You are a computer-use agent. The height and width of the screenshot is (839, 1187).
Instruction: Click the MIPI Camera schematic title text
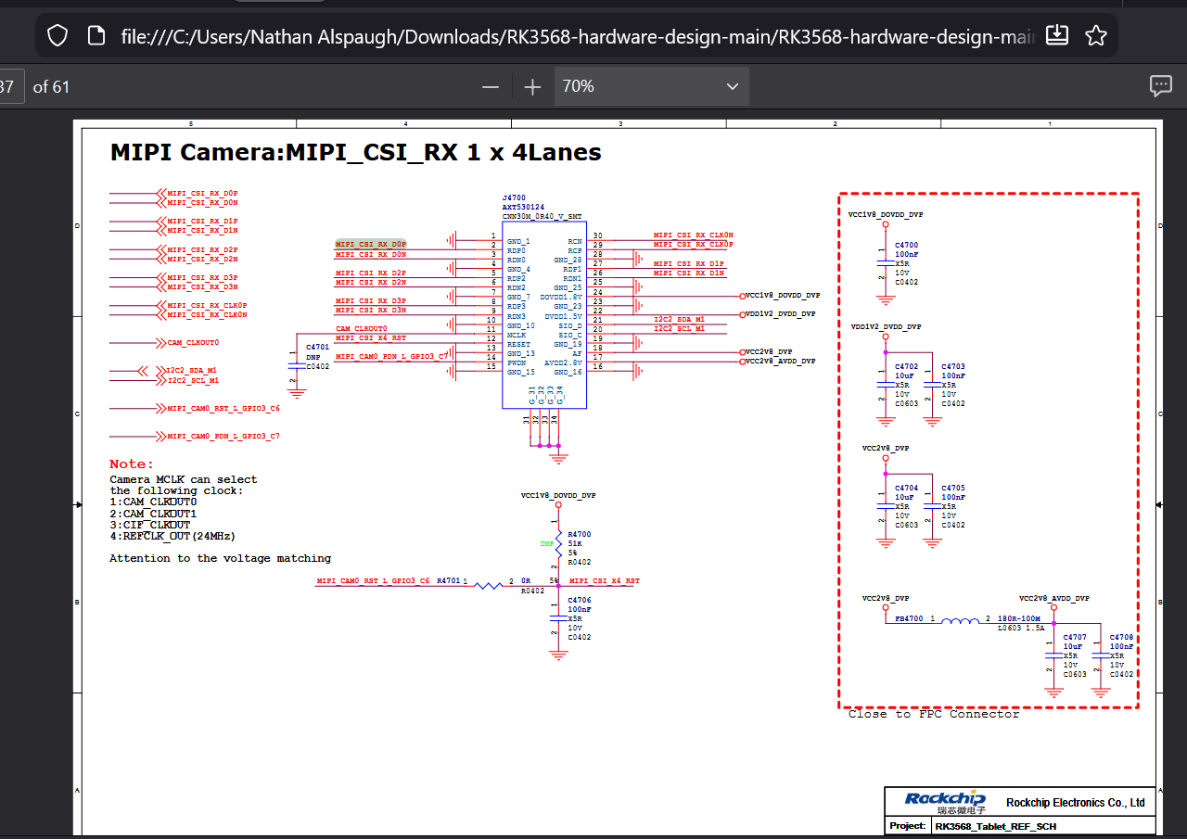(x=355, y=152)
